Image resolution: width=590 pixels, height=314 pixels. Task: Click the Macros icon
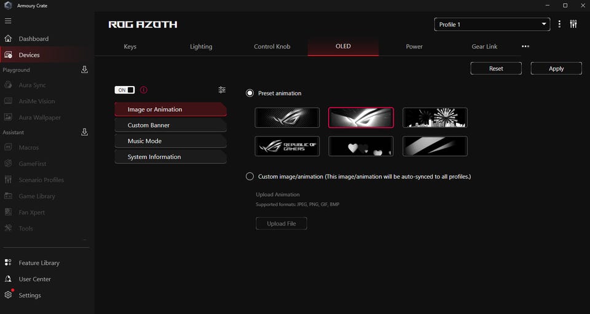[8, 147]
